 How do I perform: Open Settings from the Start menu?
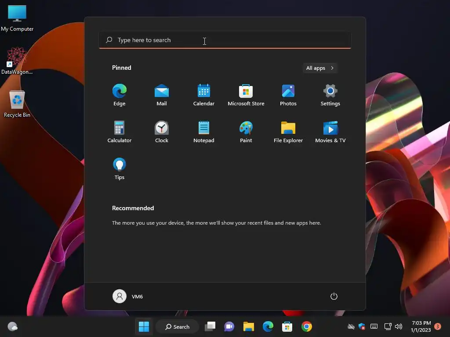(330, 95)
